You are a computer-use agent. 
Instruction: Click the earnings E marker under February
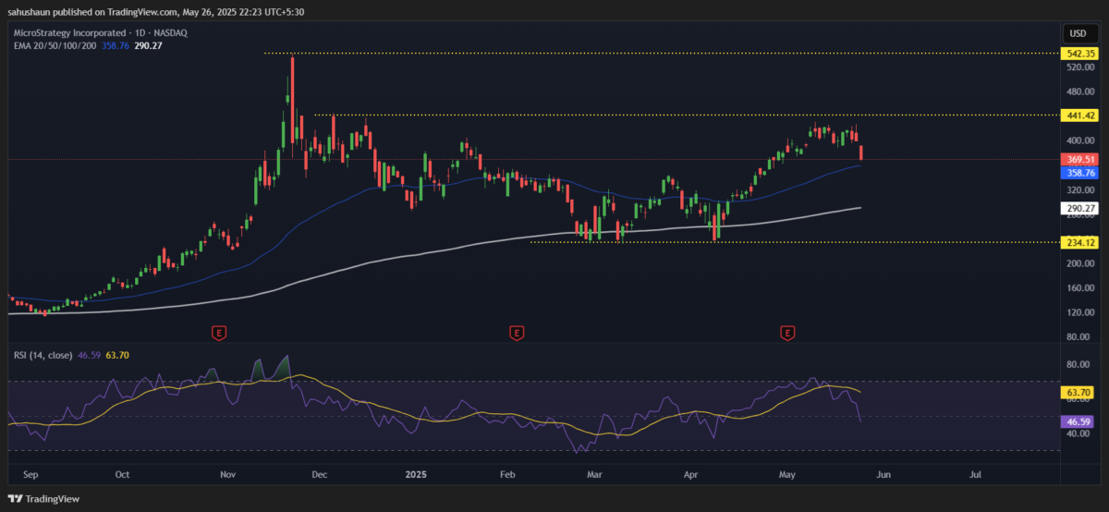(x=517, y=331)
